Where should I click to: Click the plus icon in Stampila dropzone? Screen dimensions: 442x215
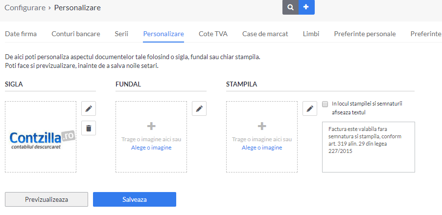pos(262,126)
